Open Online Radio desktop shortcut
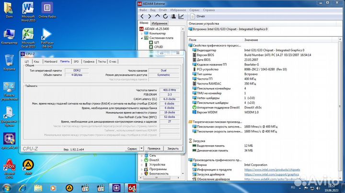Screen dimensions: 345x193 [x=47, y=10]
